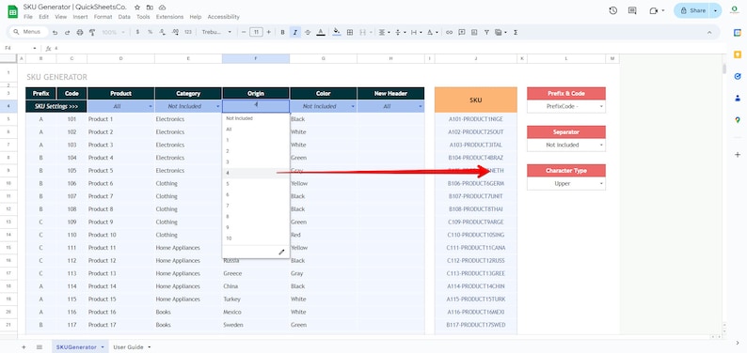This screenshot has height=353, width=747.
Task: Open Google Keep in side panel
Action: 737,54
